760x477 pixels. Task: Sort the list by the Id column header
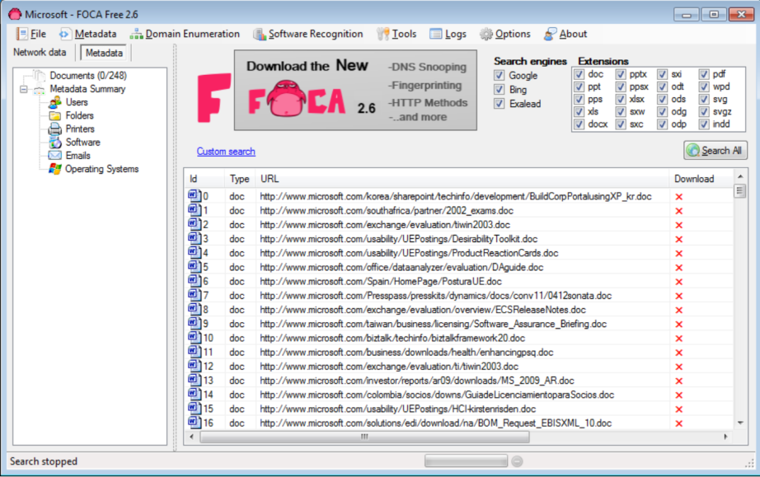tap(204, 179)
